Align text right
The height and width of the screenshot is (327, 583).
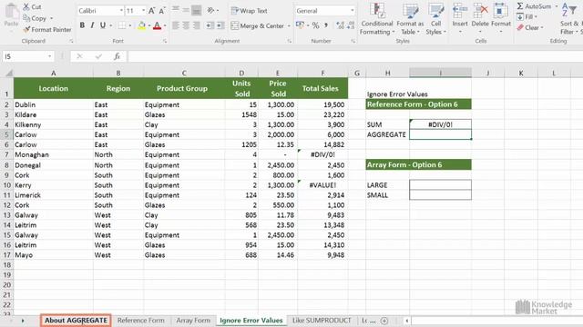(197, 25)
